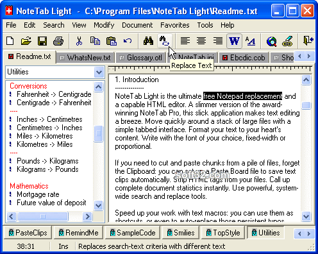The height and width of the screenshot is (254, 318).
Task: Click the chain link highlighter toolbar icon
Action: [287, 41]
